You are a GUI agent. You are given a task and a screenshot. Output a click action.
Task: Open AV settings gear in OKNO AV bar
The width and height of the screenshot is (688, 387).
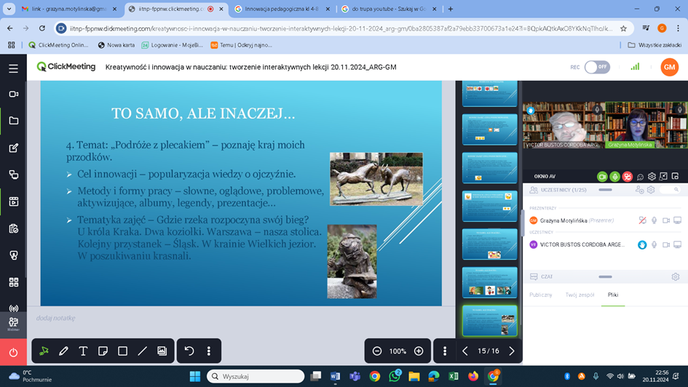(x=652, y=177)
